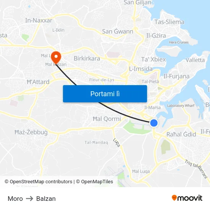Screen dimensions: 210x210
Task: Click the Ħal Luqa map label
Action: [141, 171]
